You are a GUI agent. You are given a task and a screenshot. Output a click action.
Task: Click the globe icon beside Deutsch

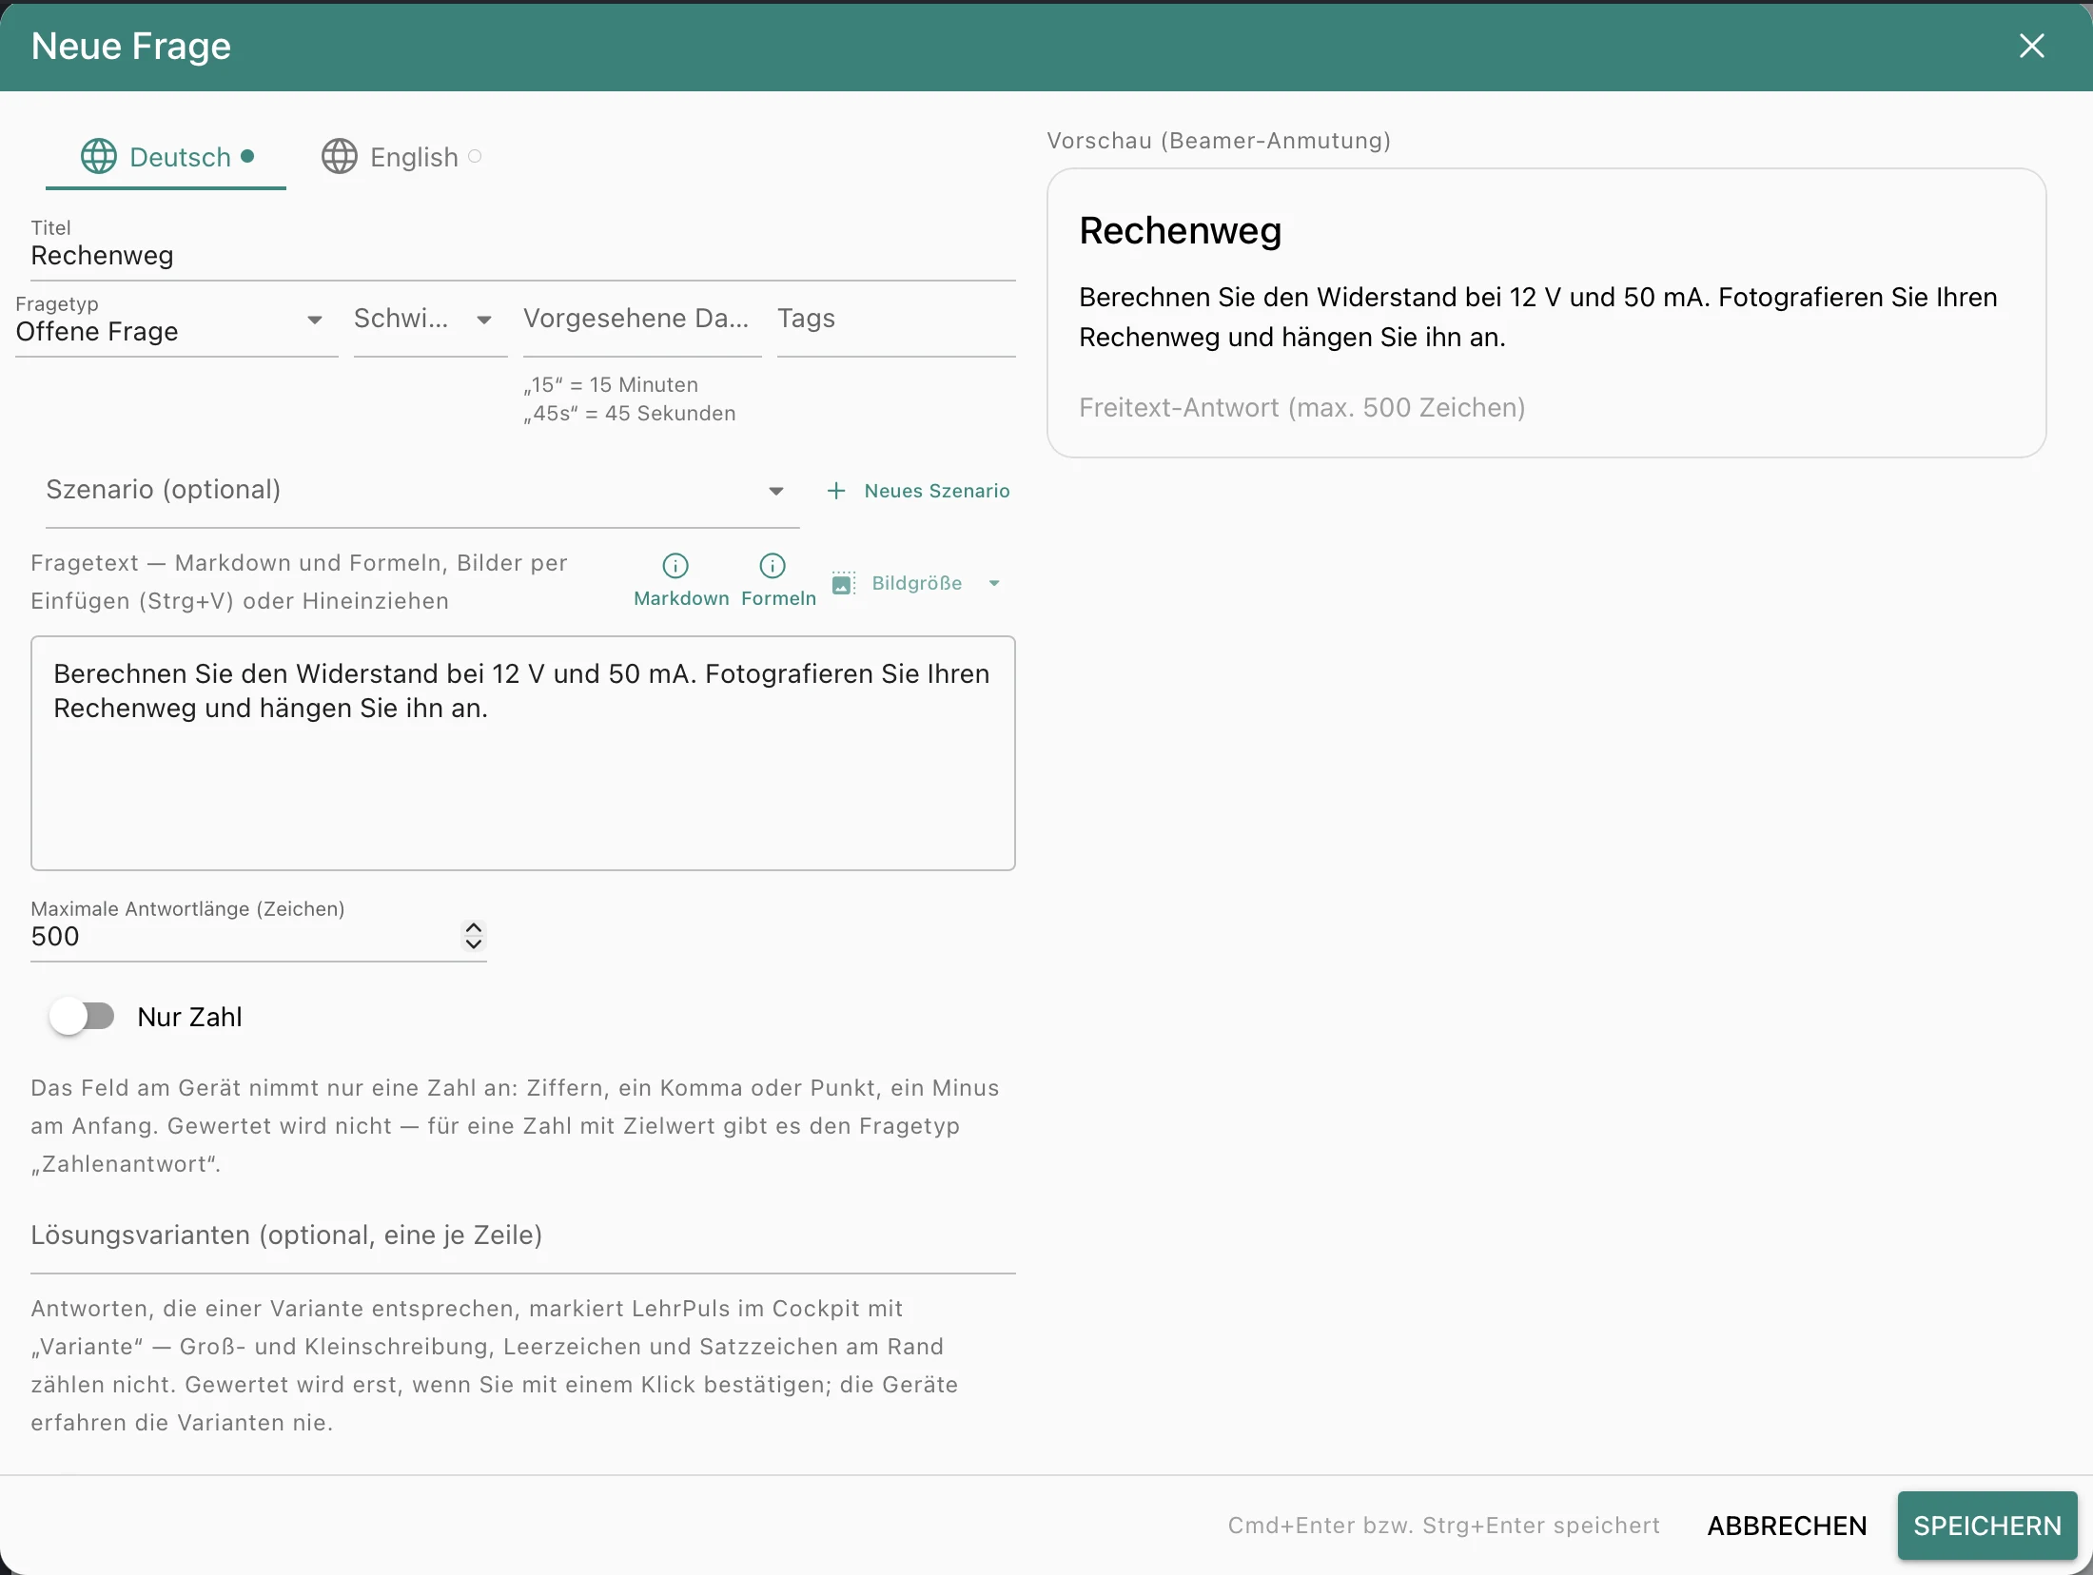pyautogui.click(x=99, y=156)
